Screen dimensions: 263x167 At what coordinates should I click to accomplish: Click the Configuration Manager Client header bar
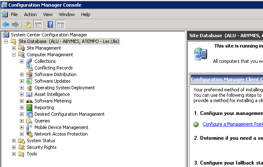click(227, 79)
